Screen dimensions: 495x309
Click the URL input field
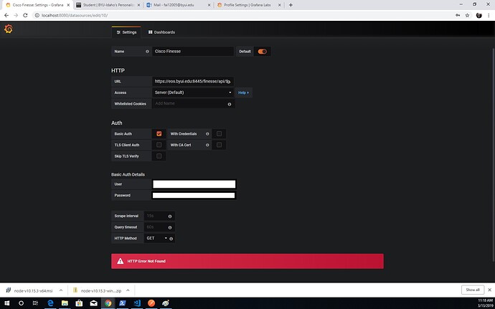coord(193,82)
